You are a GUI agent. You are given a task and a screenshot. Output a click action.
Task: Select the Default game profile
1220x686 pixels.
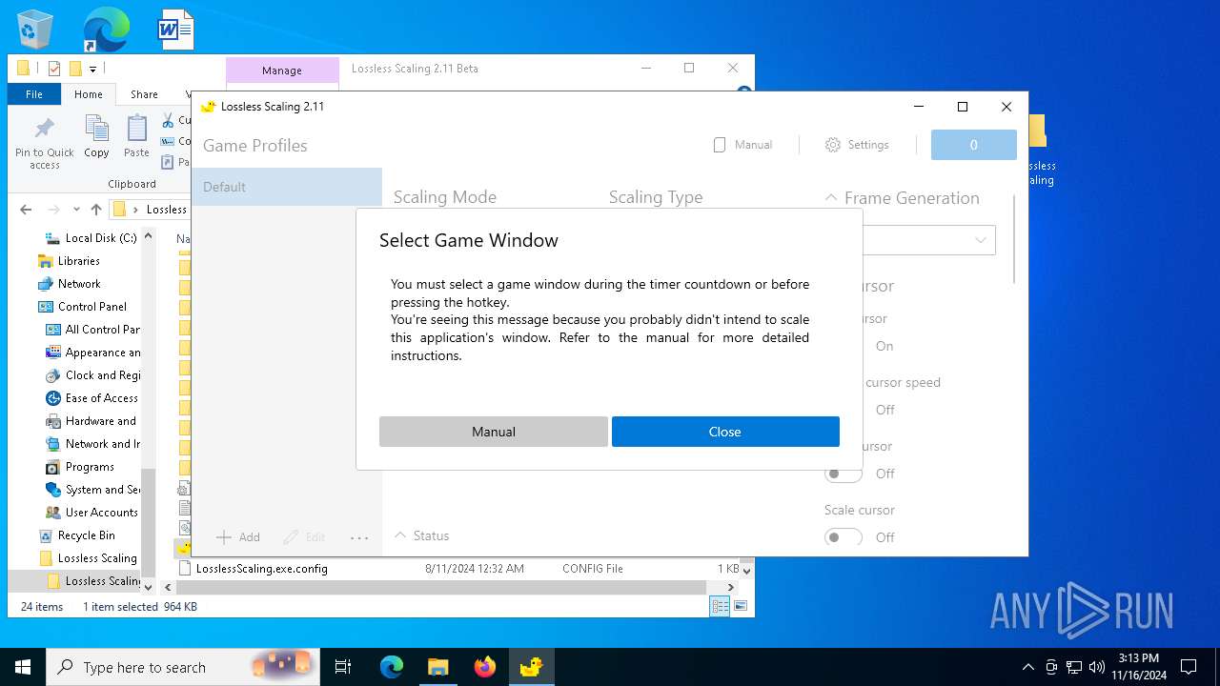click(x=287, y=187)
